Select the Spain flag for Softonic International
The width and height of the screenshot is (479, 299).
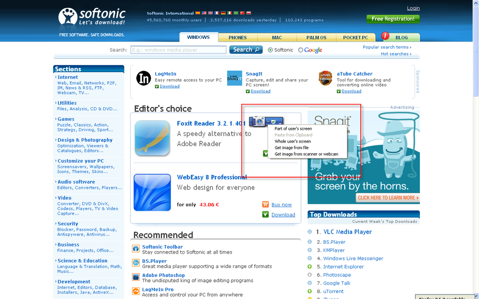(x=198, y=13)
